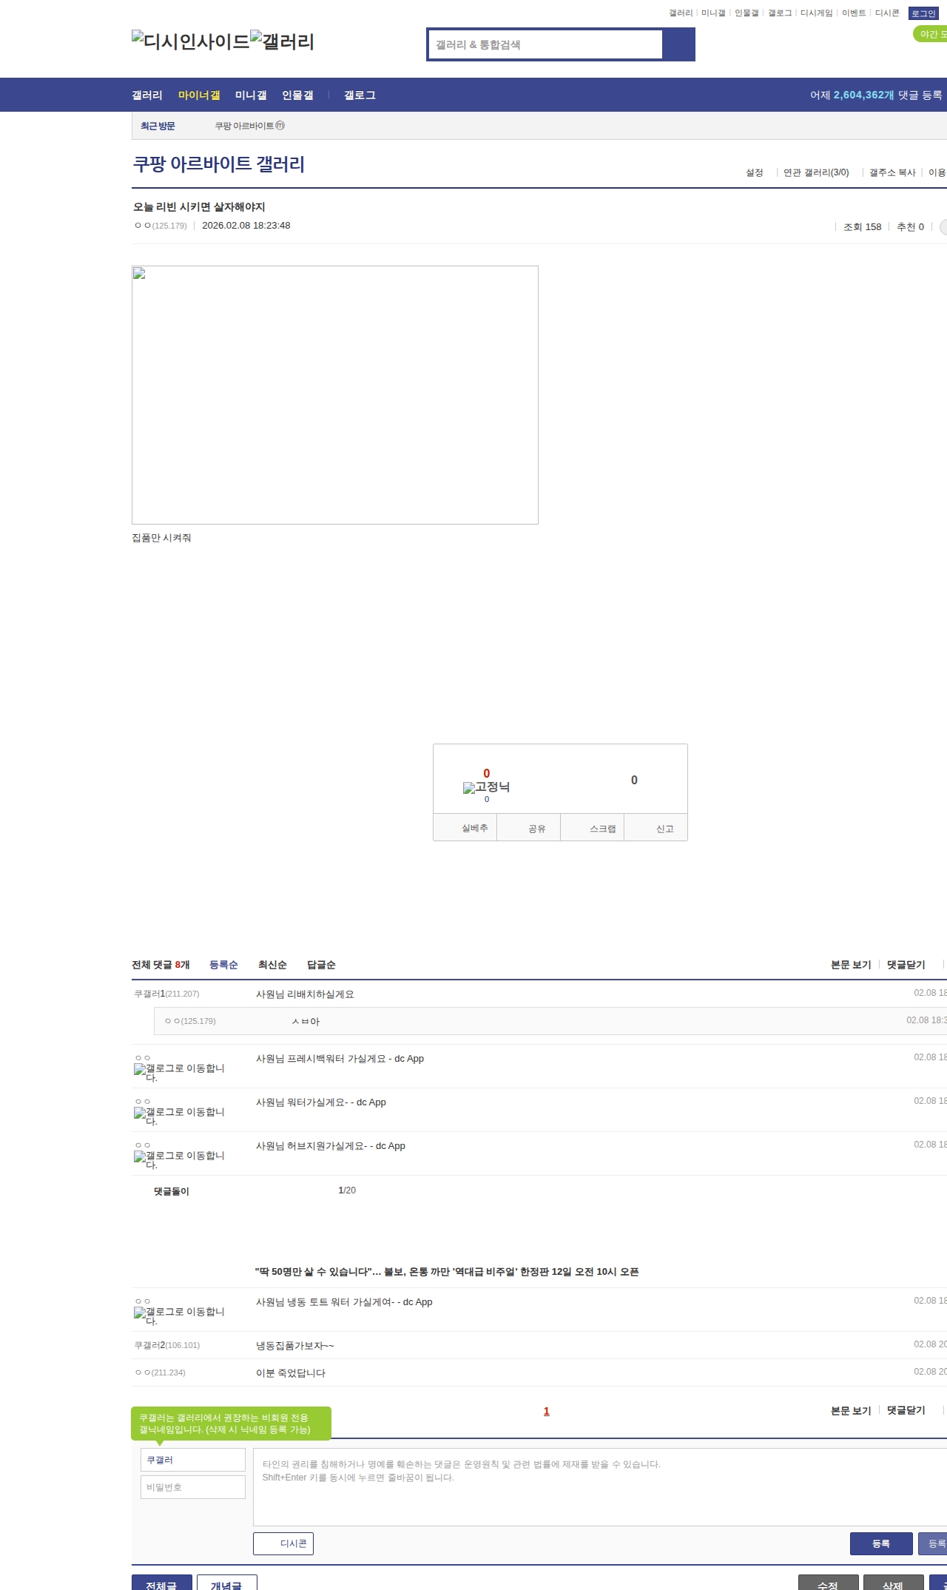Click post body text '집품만 시켜줘'
This screenshot has width=947, height=1590.
point(161,538)
